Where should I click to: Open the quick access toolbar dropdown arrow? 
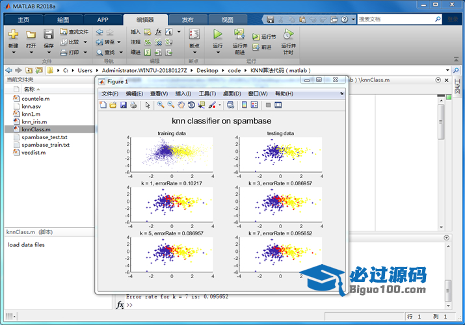pyautogui.click(x=353, y=19)
